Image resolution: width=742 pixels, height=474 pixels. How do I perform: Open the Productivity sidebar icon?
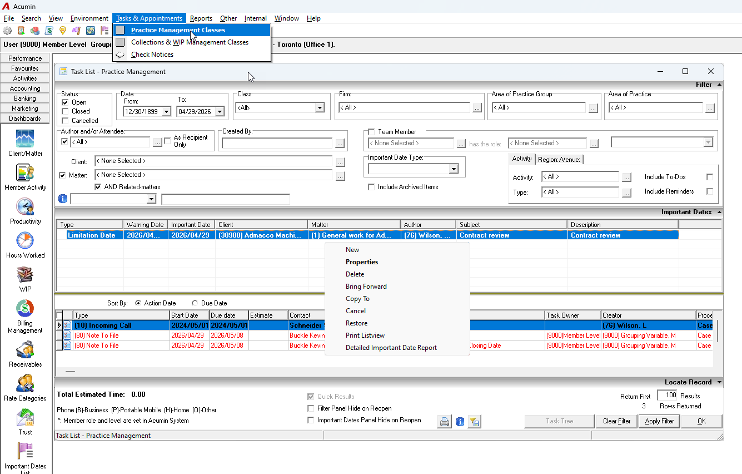click(x=26, y=211)
